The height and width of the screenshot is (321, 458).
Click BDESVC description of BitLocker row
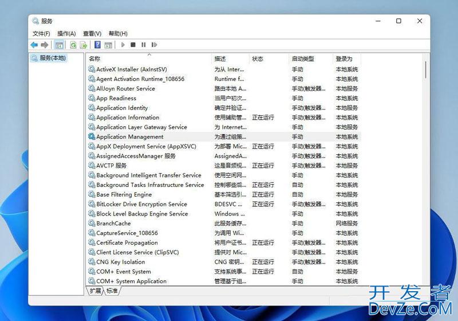coord(228,204)
